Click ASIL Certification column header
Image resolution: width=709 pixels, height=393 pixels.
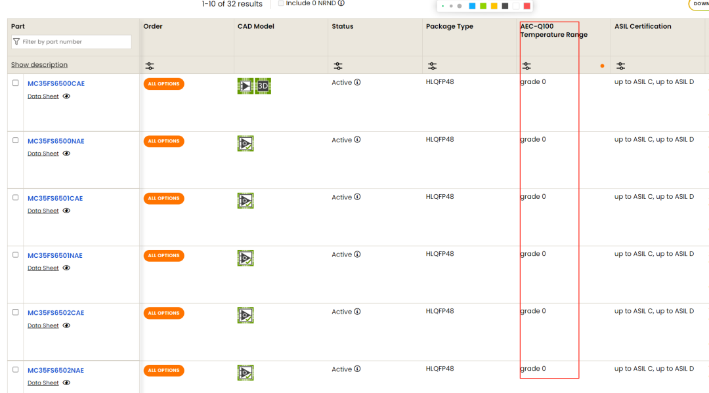click(643, 26)
